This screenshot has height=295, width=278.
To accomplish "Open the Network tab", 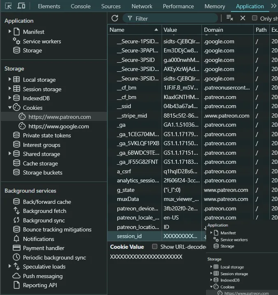I will point(142,6).
